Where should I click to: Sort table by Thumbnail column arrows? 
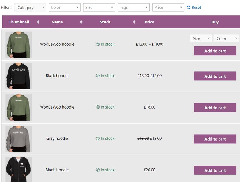(x=38, y=22)
